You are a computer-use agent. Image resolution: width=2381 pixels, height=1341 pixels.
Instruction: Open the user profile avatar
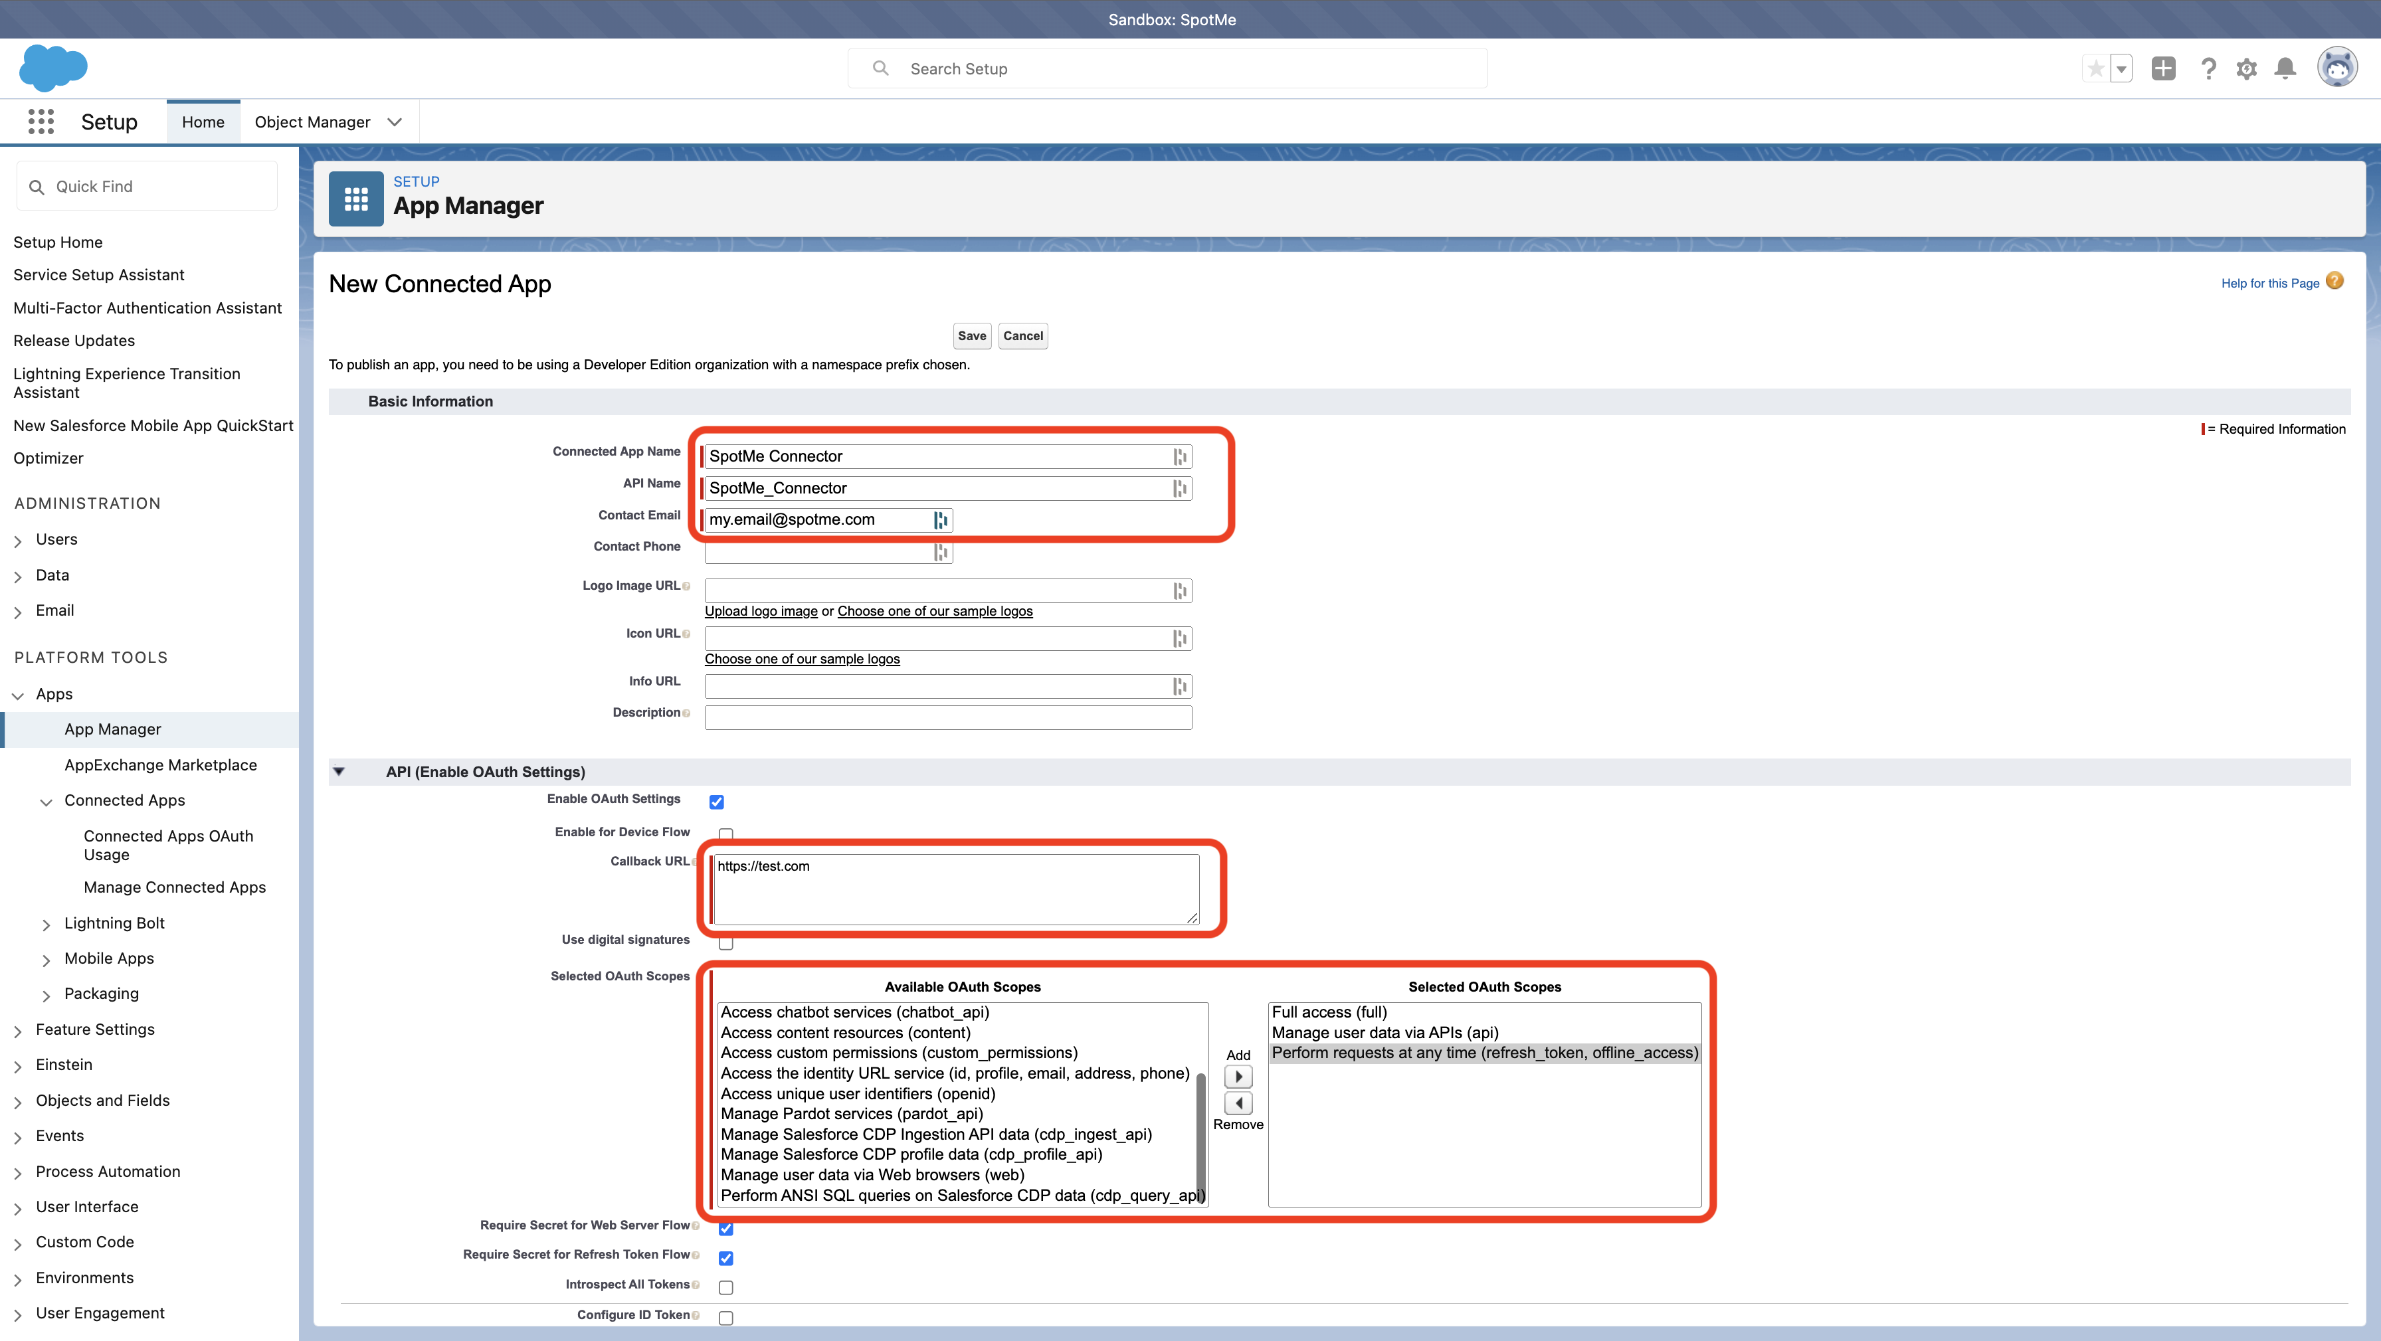(x=2336, y=68)
